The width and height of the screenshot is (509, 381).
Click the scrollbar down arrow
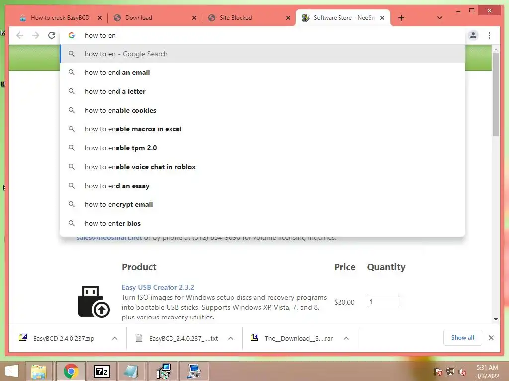click(496, 319)
